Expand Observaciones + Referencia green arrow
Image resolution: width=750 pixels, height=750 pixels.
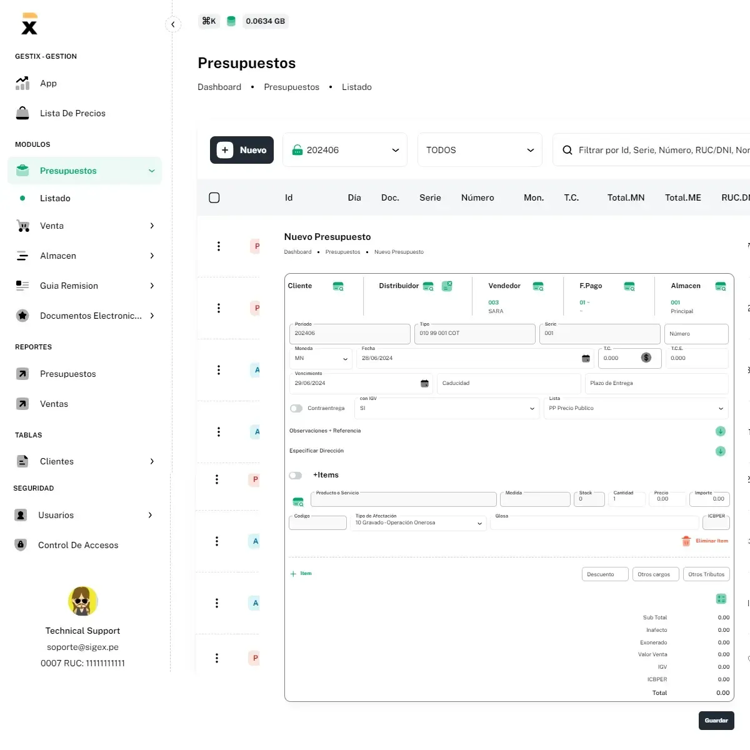click(721, 431)
